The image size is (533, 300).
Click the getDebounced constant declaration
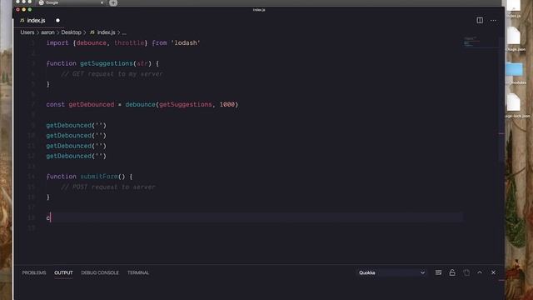click(92, 104)
